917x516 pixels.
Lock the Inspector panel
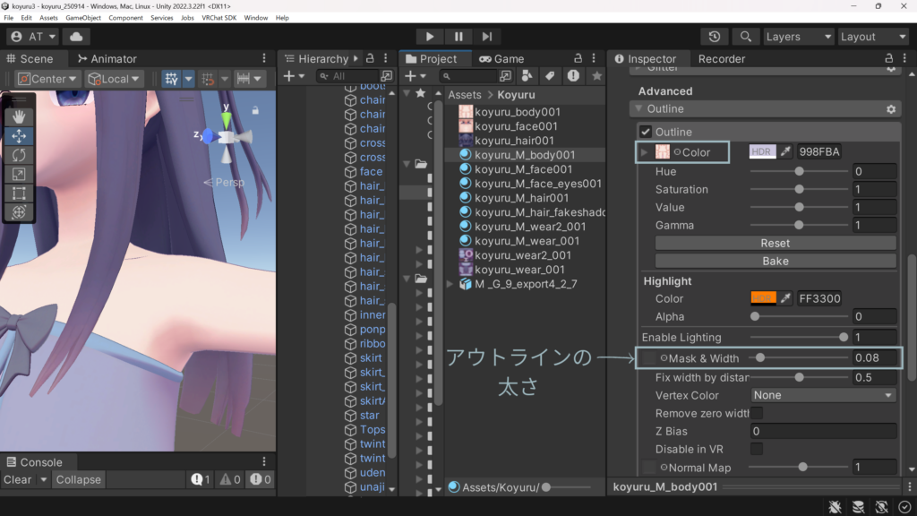888,58
